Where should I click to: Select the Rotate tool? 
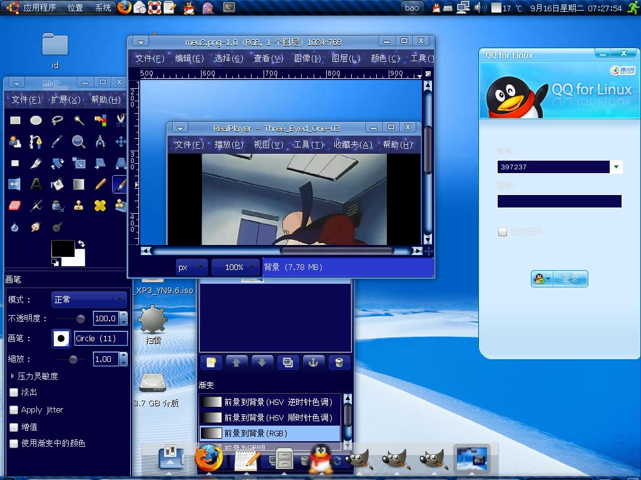point(57,163)
